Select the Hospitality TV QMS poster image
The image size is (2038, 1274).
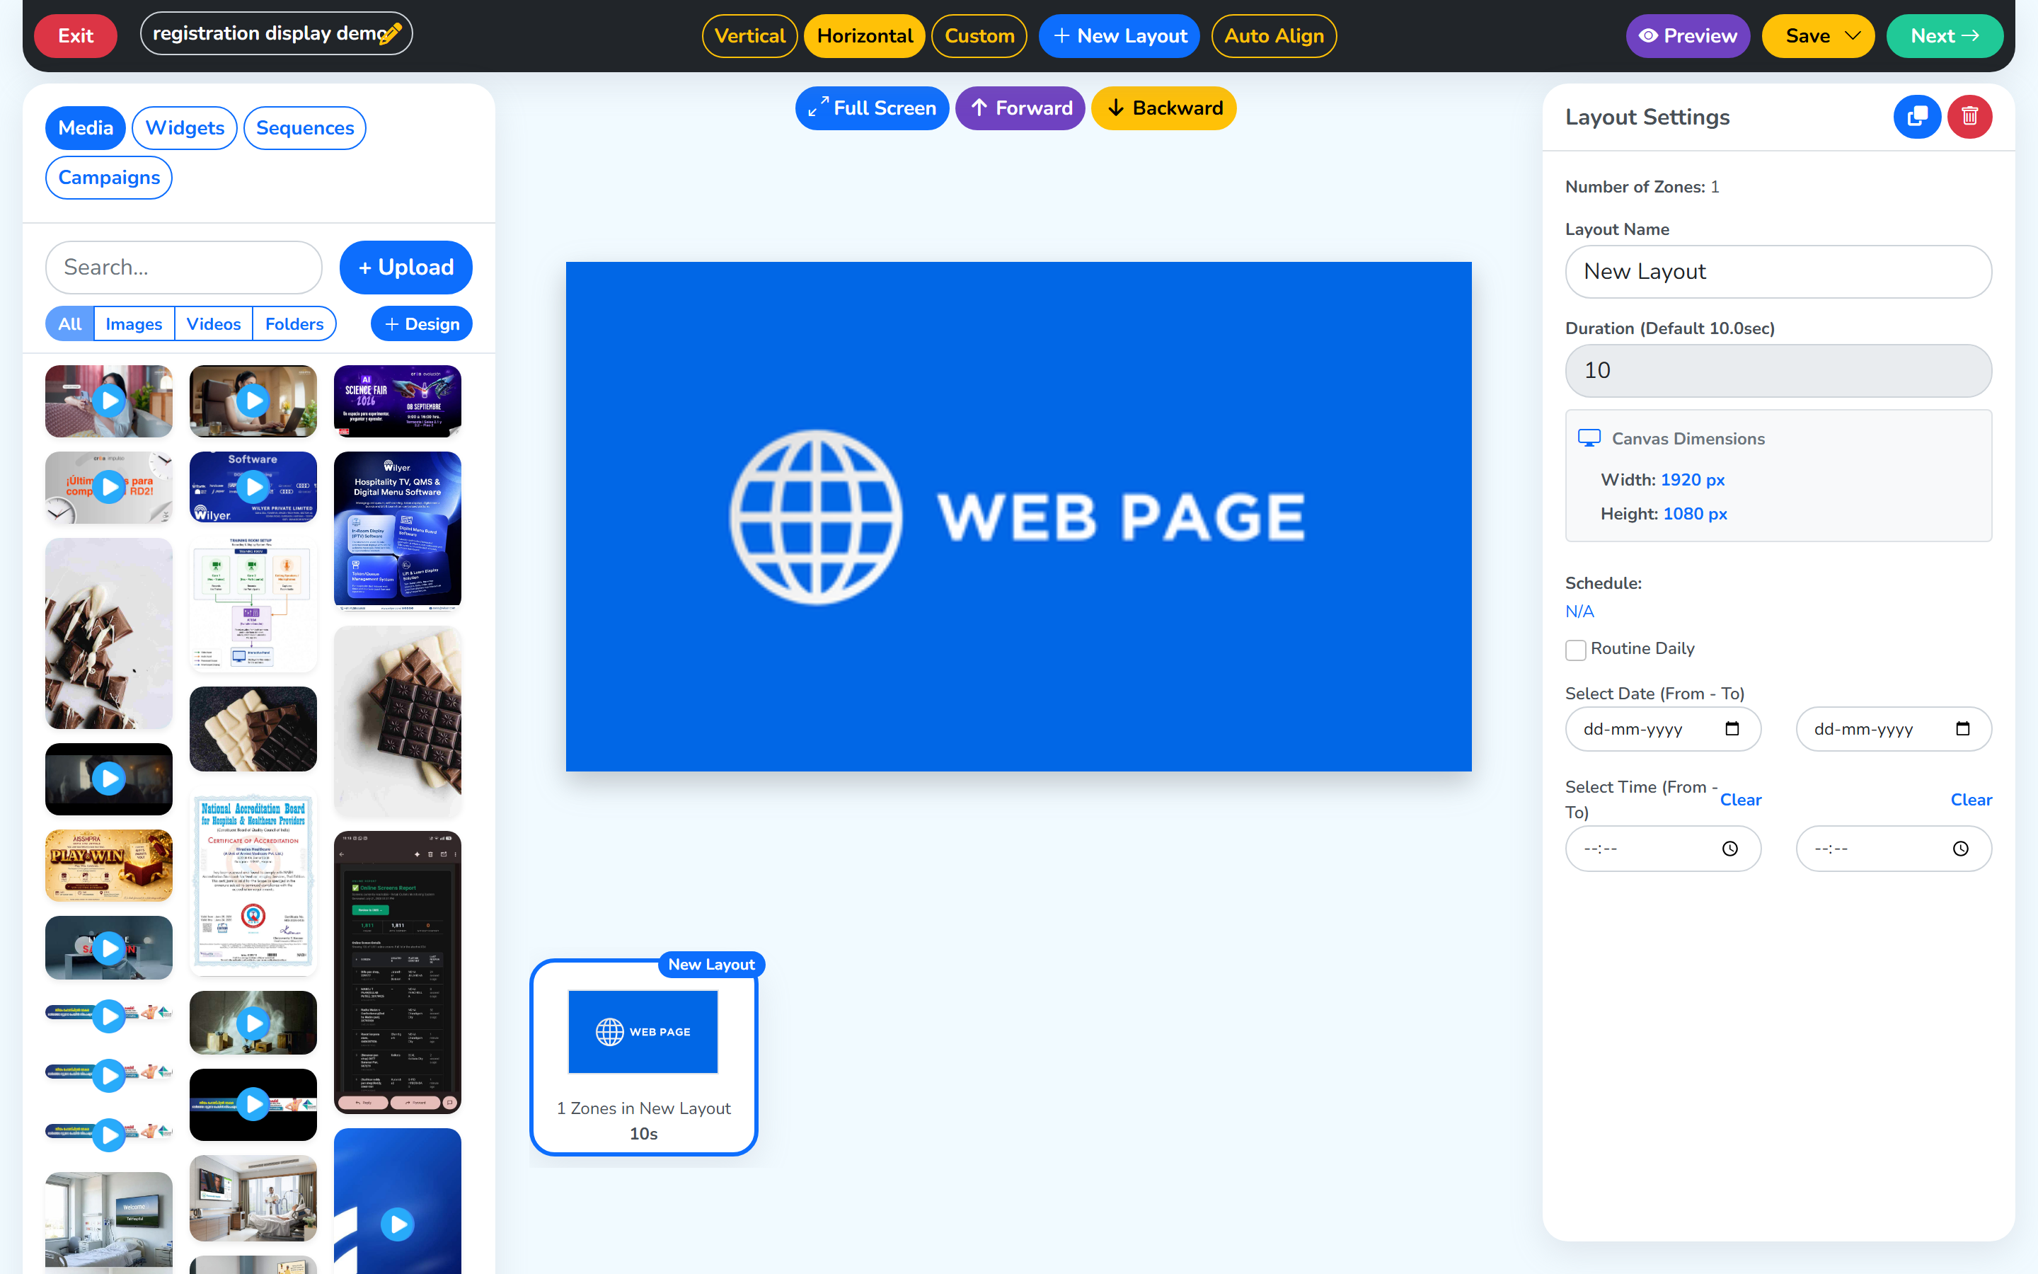(x=398, y=531)
